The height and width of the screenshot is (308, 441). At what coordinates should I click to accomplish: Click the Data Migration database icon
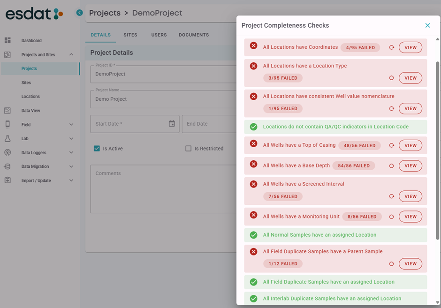[x=8, y=166]
